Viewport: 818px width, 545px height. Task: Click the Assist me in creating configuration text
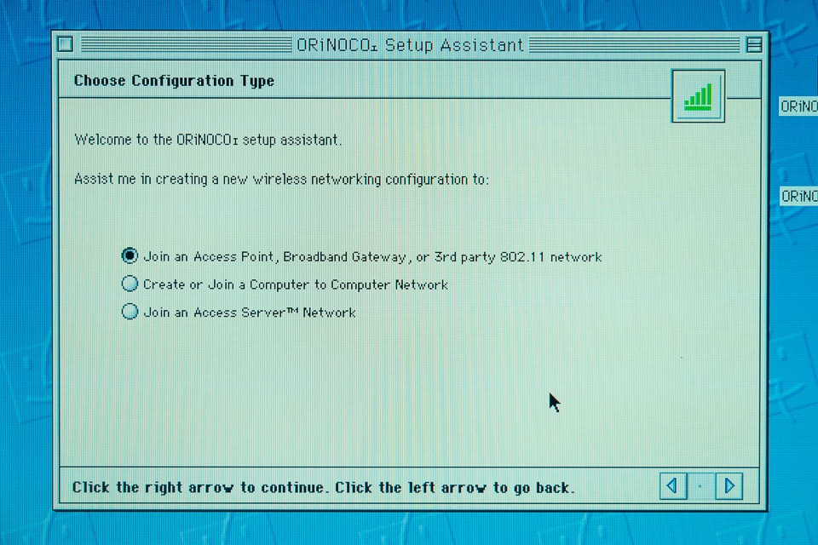point(282,180)
